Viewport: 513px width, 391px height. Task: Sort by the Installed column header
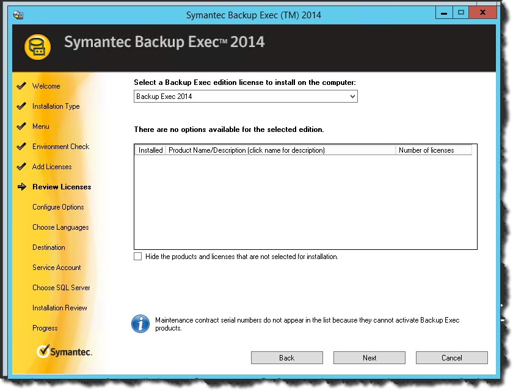pos(150,150)
